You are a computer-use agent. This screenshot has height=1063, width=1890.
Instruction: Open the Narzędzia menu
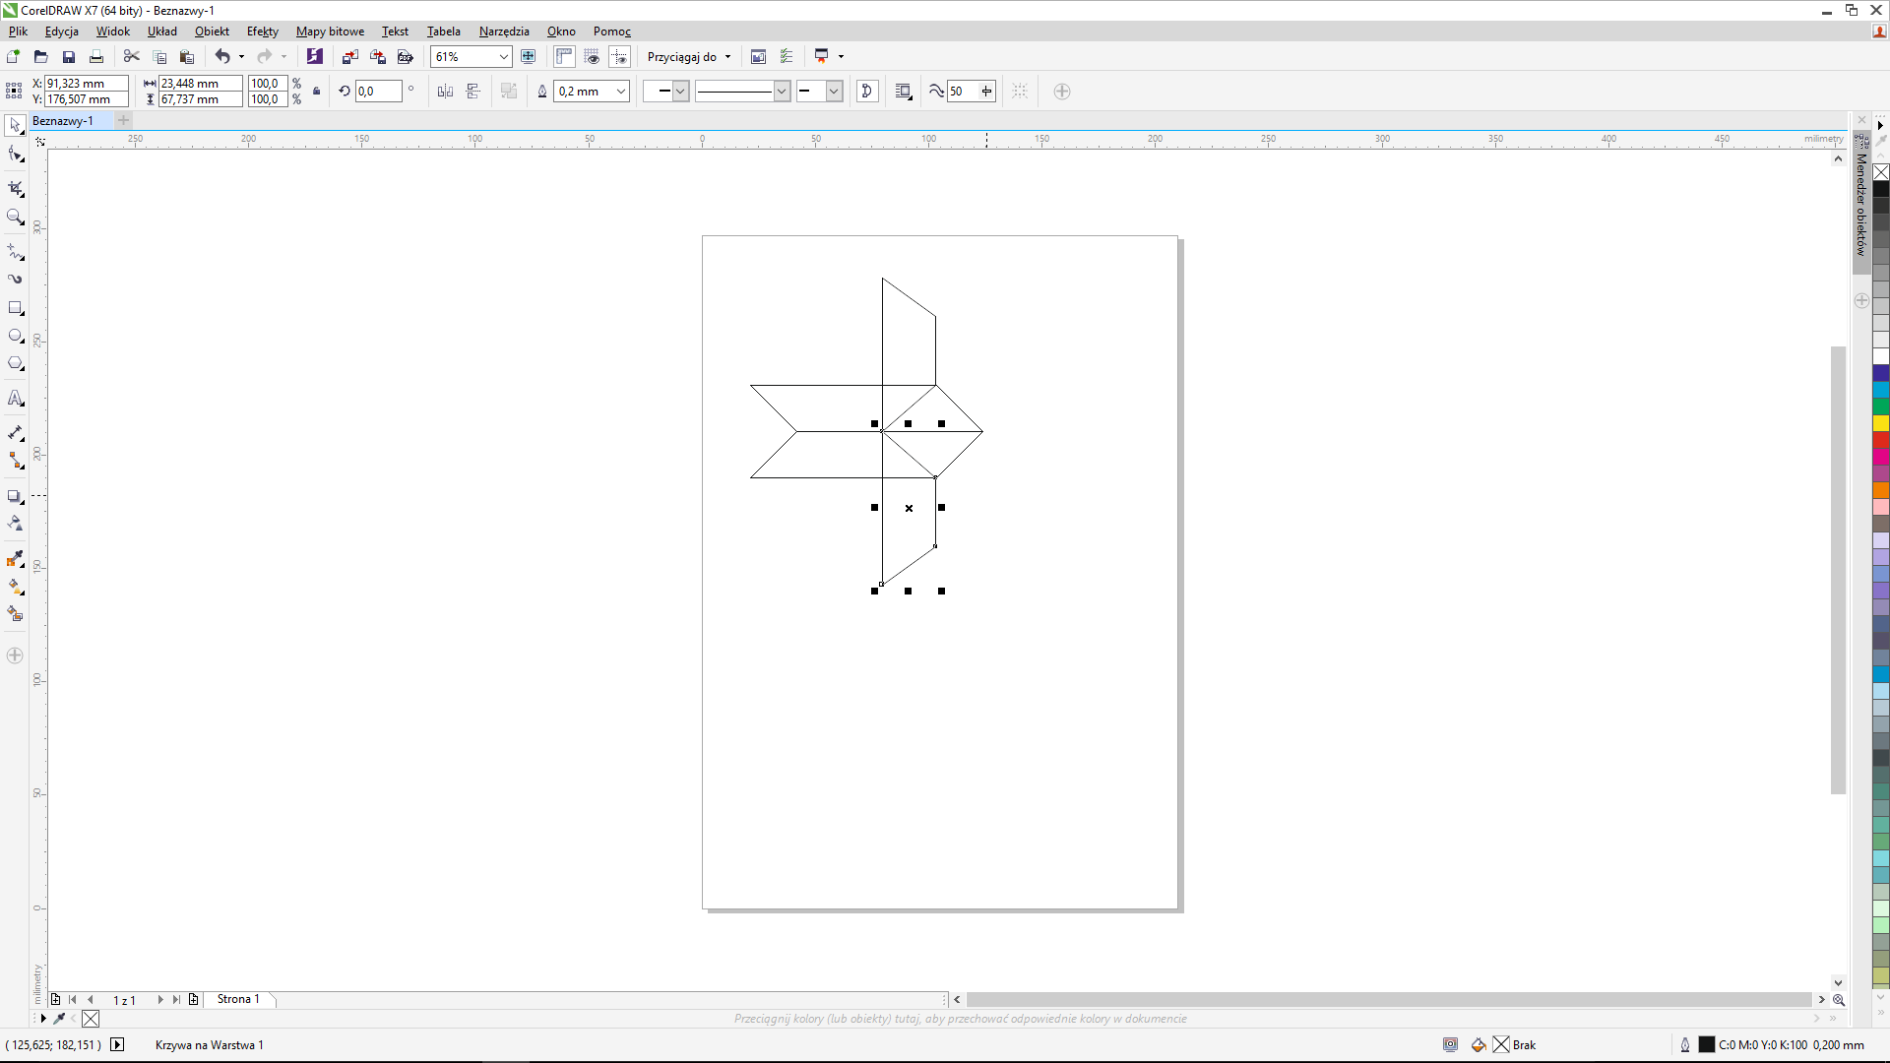pos(503,31)
